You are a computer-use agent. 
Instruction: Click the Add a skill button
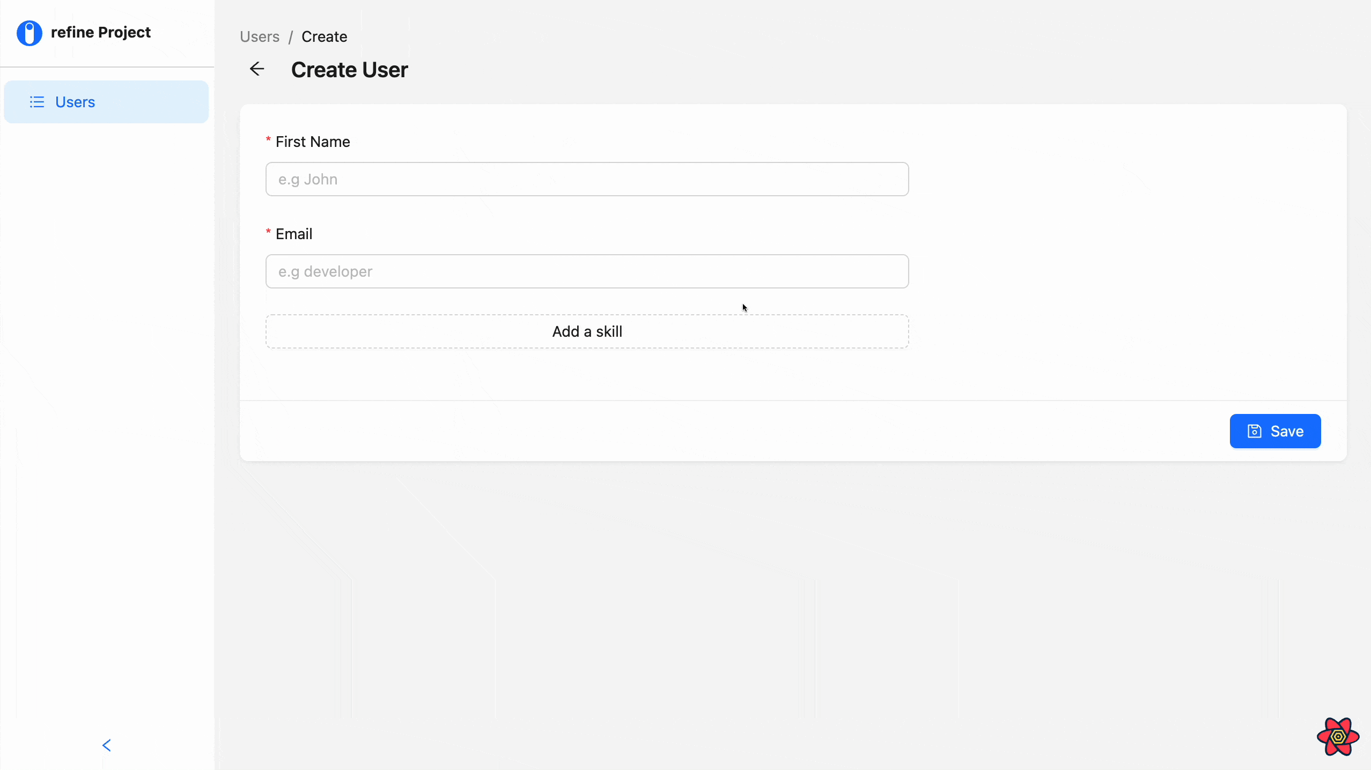coord(587,331)
